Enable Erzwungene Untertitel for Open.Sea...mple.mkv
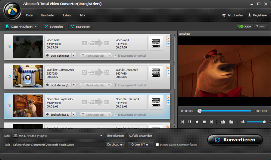 pyautogui.click(x=115, y=115)
